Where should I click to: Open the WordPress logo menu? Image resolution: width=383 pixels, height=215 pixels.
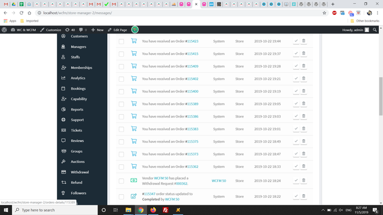[x=4, y=30]
